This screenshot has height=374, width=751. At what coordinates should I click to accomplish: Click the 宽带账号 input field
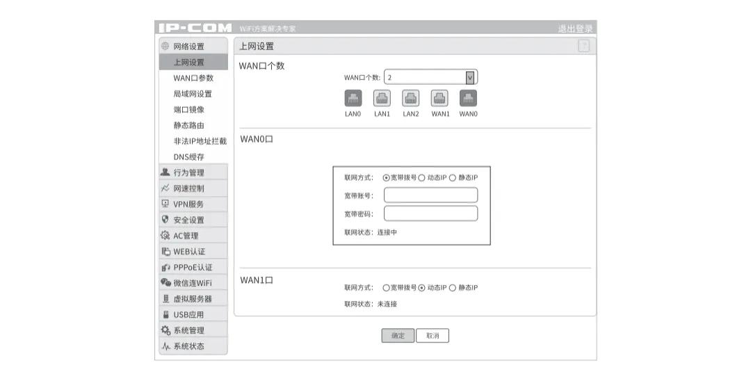[430, 195]
